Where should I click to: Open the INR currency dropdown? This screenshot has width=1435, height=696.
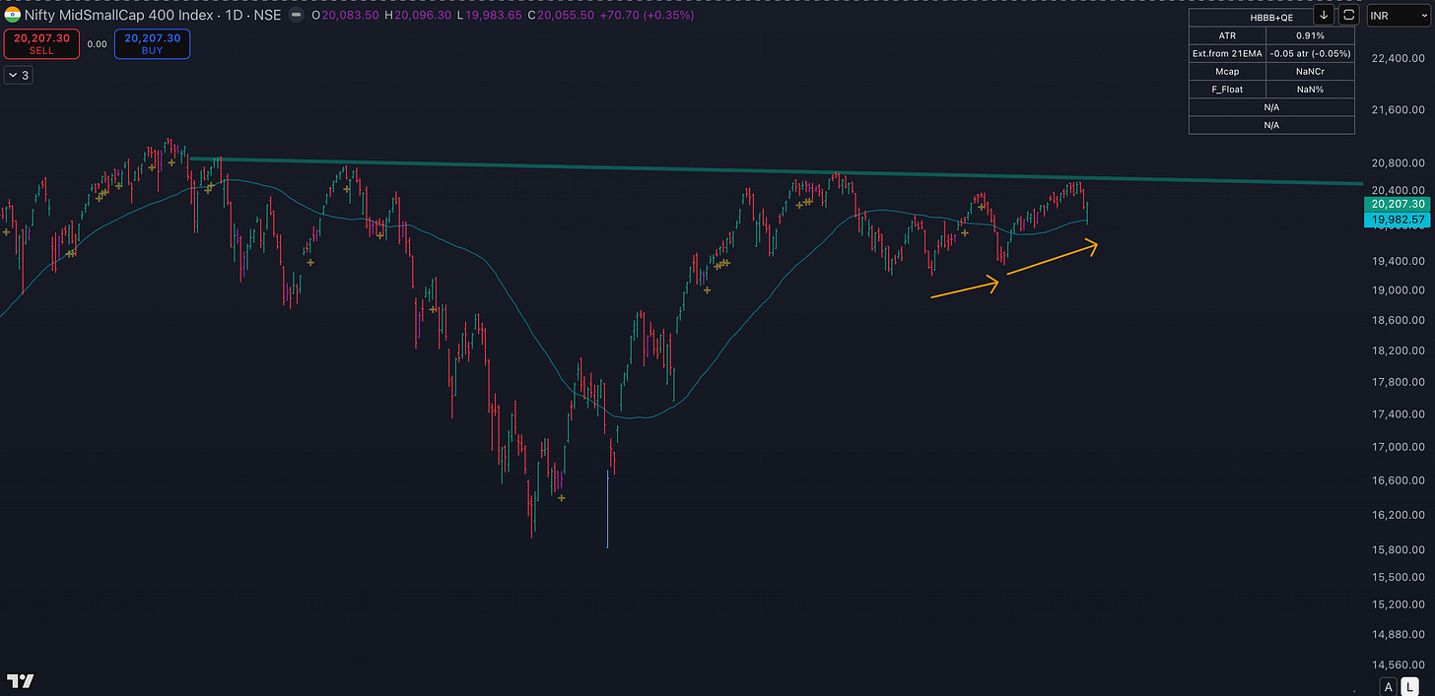coord(1399,15)
